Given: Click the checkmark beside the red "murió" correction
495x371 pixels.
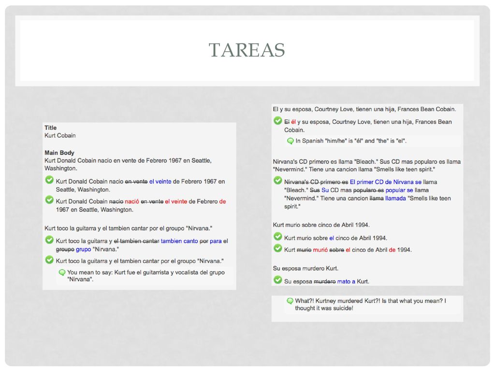Looking at the screenshot, I should 278,248.
